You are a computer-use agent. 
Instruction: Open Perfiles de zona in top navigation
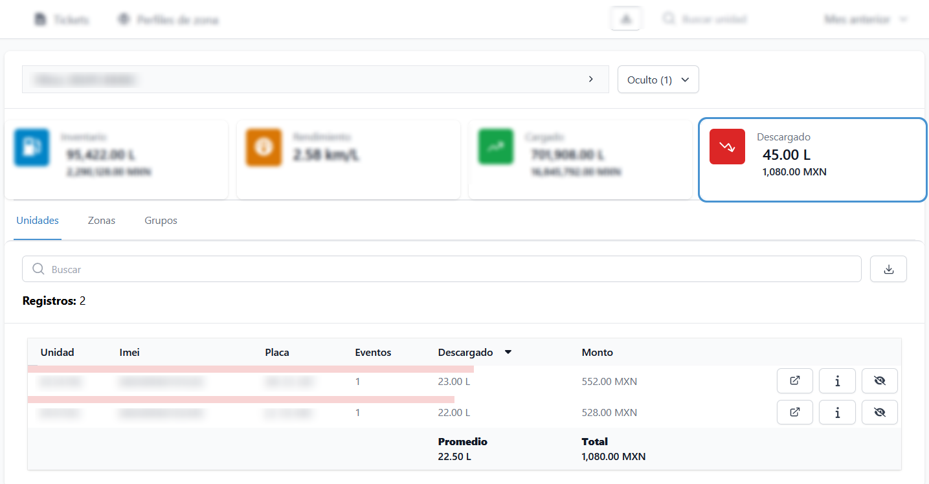click(x=168, y=20)
